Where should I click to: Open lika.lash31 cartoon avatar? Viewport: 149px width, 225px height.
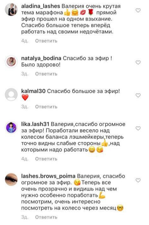tap(11, 127)
